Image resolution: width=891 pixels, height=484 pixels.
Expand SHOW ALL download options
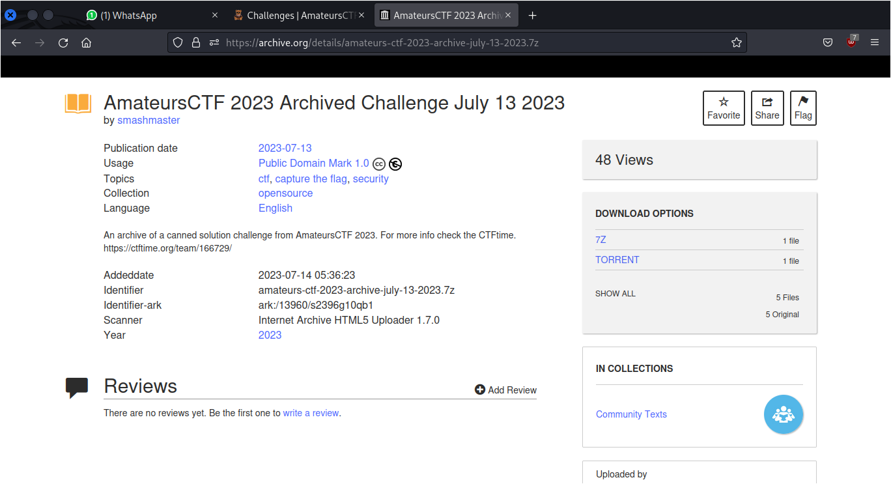(x=615, y=294)
